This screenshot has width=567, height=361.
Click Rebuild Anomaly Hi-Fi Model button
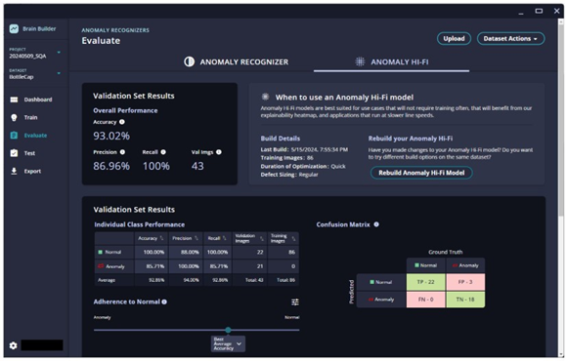click(421, 173)
